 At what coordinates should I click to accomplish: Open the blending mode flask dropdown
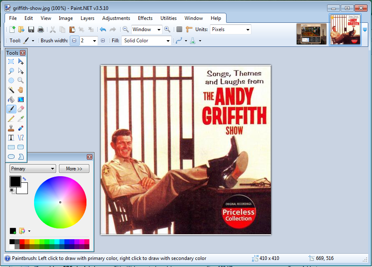[200, 41]
